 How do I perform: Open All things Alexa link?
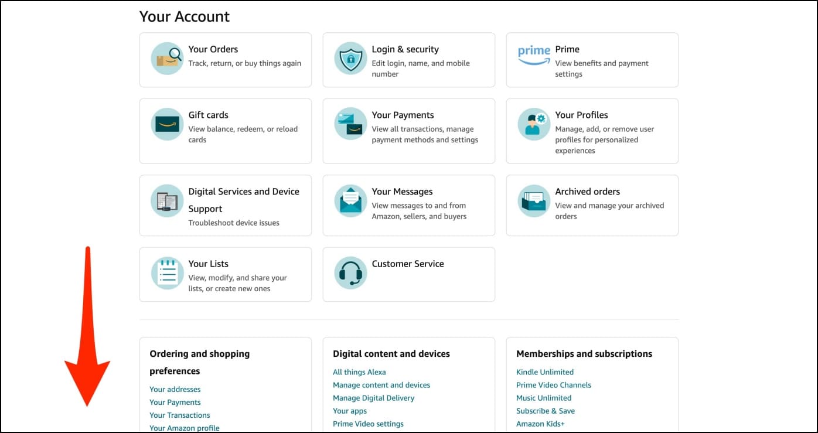(x=359, y=372)
